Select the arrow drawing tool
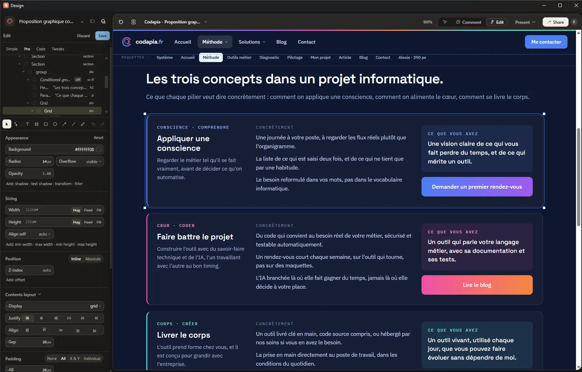The image size is (582, 372). 64,124
